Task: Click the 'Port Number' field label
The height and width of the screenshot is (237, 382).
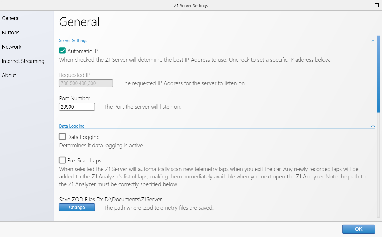Action: coord(75,98)
